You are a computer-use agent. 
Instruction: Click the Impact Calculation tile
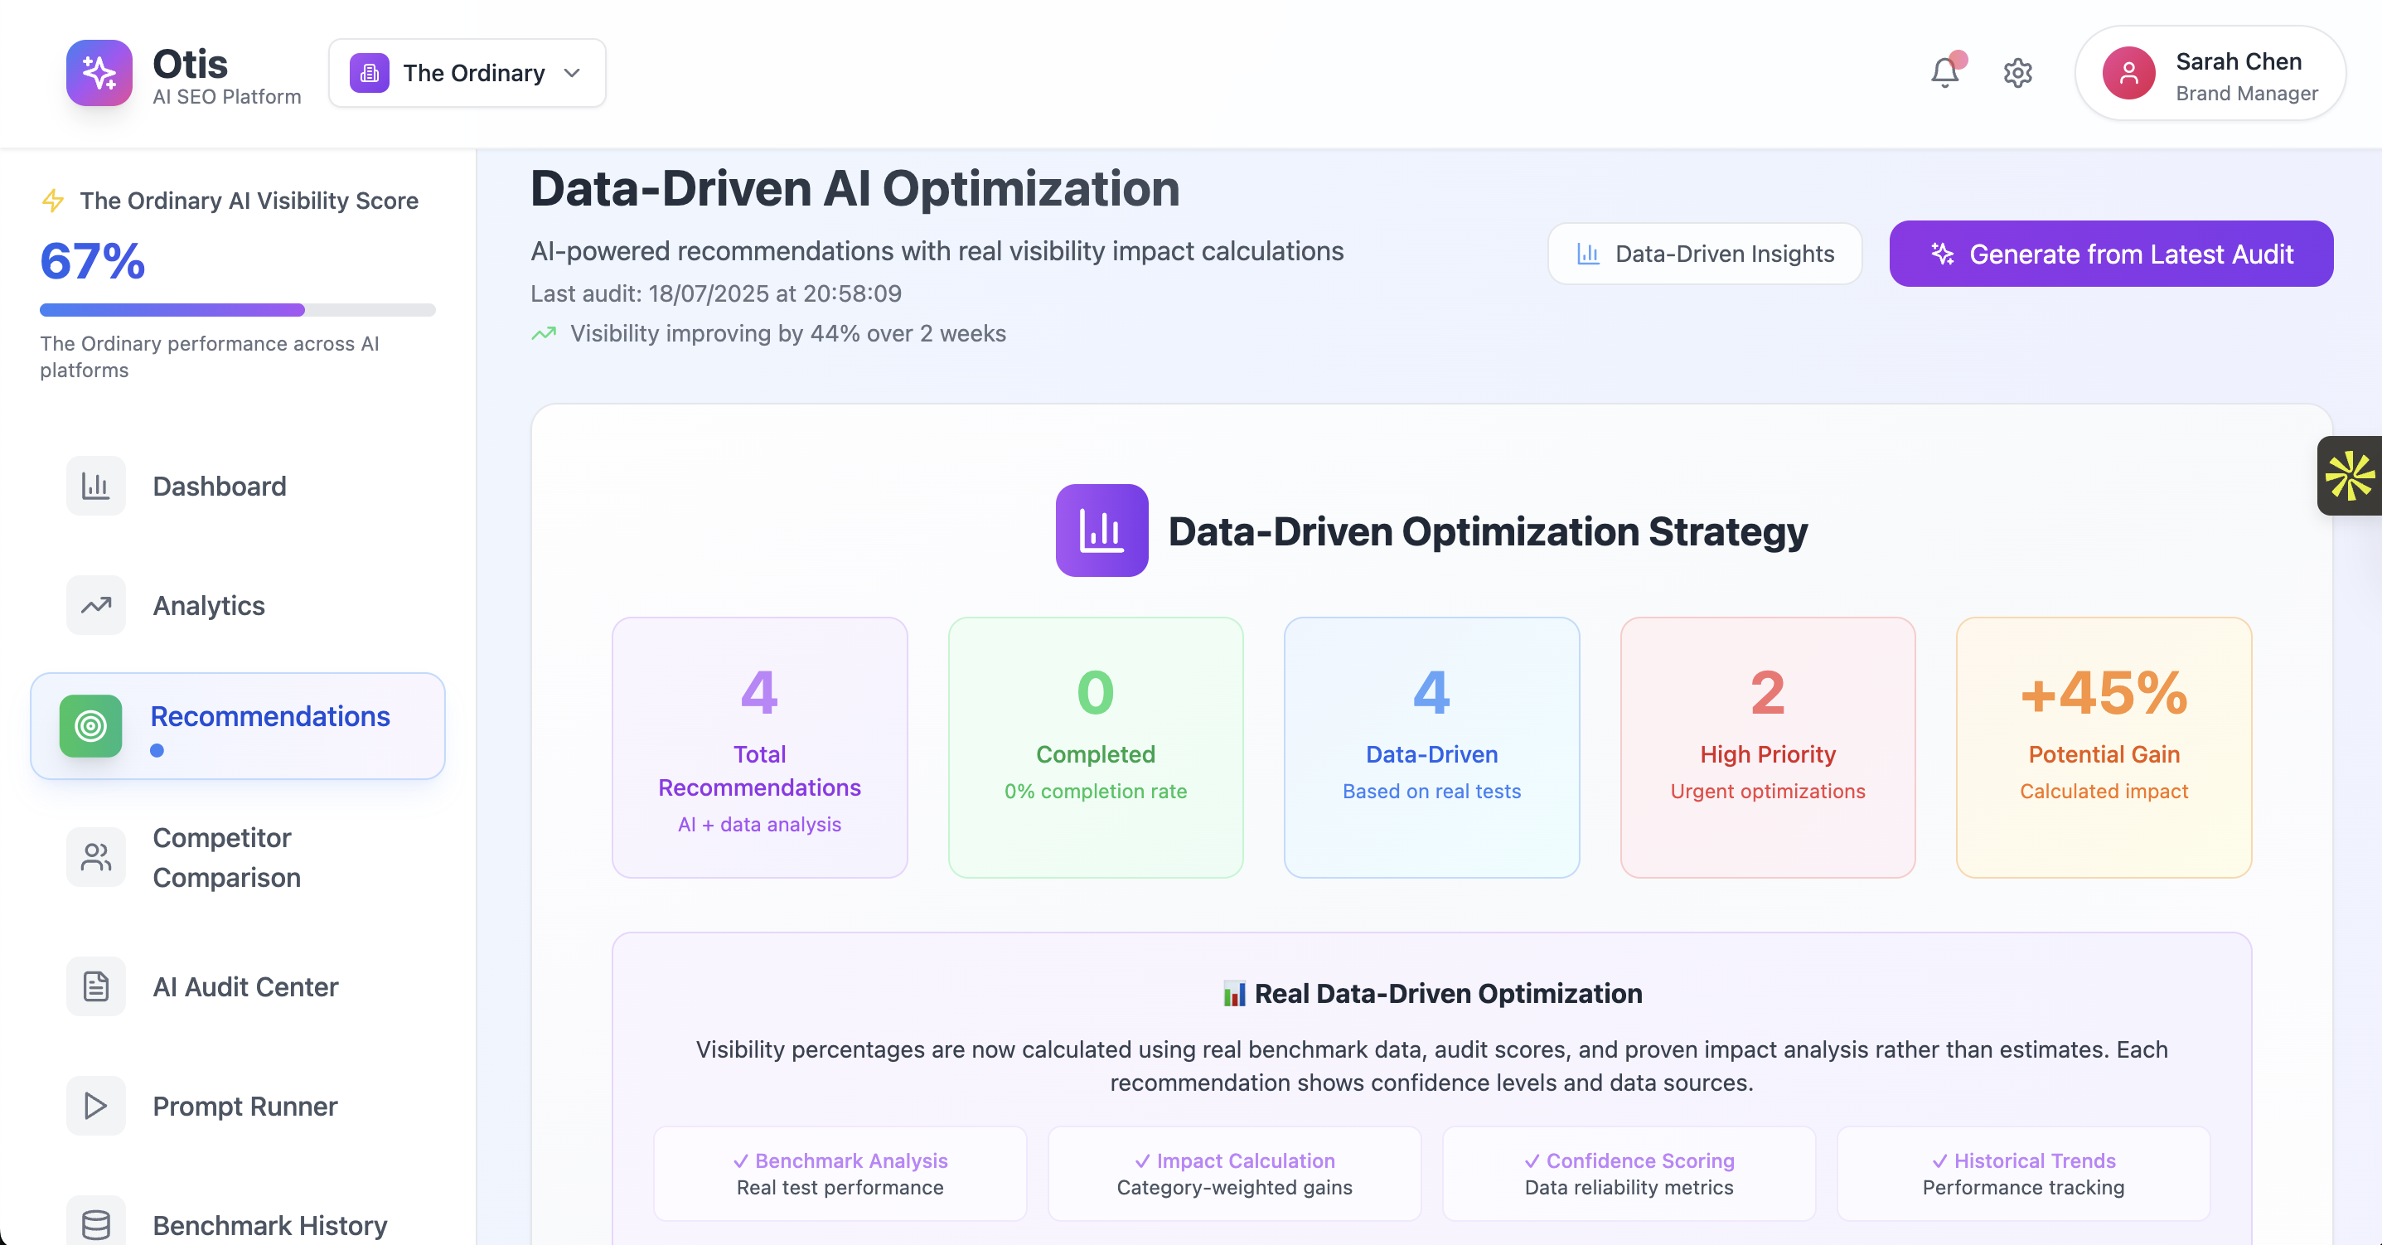(x=1233, y=1173)
